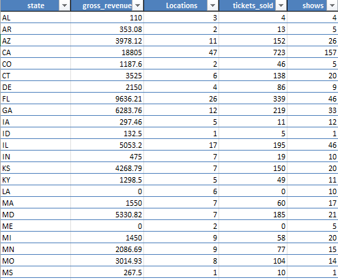Click gross revenue value 3014.93
Viewport: 338px width, 280px height.
point(128,261)
